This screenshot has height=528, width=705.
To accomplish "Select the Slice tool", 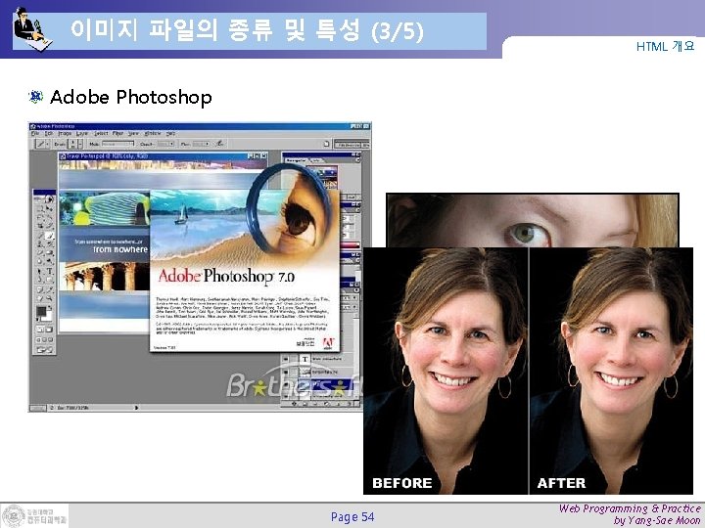I will [50, 226].
